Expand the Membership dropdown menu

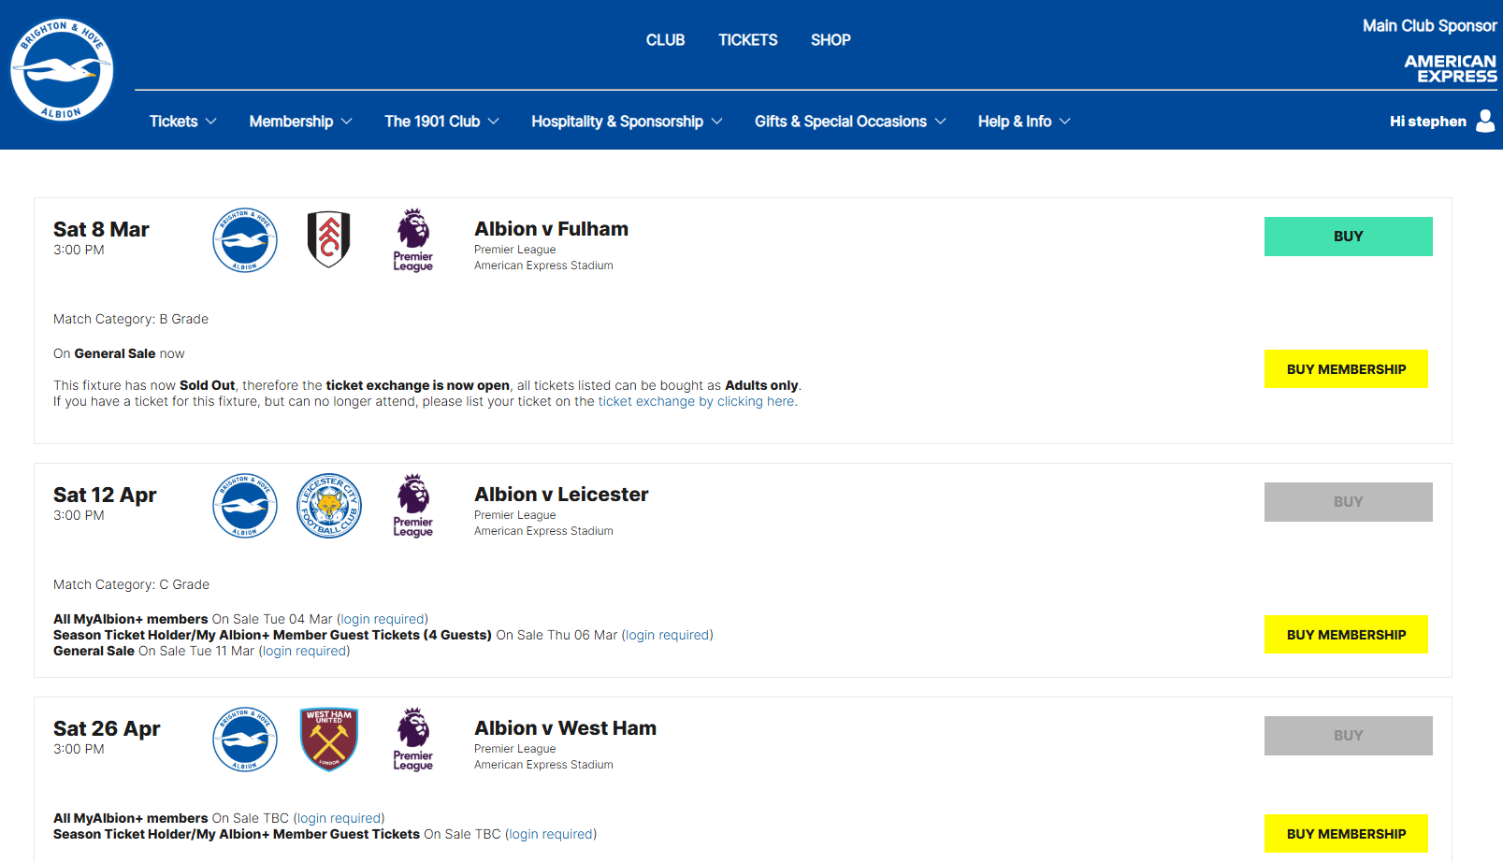click(300, 122)
